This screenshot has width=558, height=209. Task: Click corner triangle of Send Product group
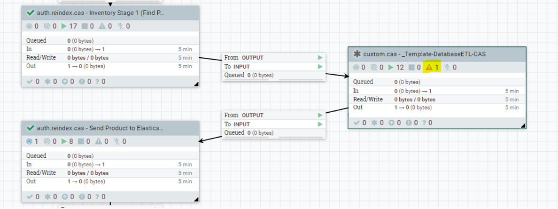(196, 199)
